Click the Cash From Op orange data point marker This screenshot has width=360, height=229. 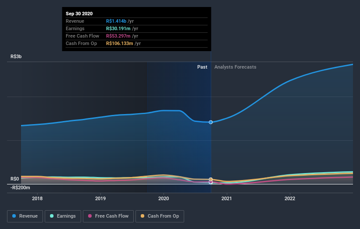(211, 179)
